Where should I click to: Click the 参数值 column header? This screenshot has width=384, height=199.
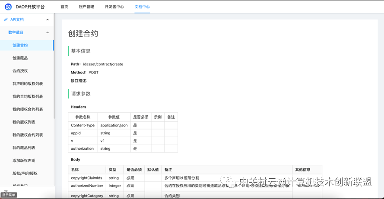coord(114,117)
